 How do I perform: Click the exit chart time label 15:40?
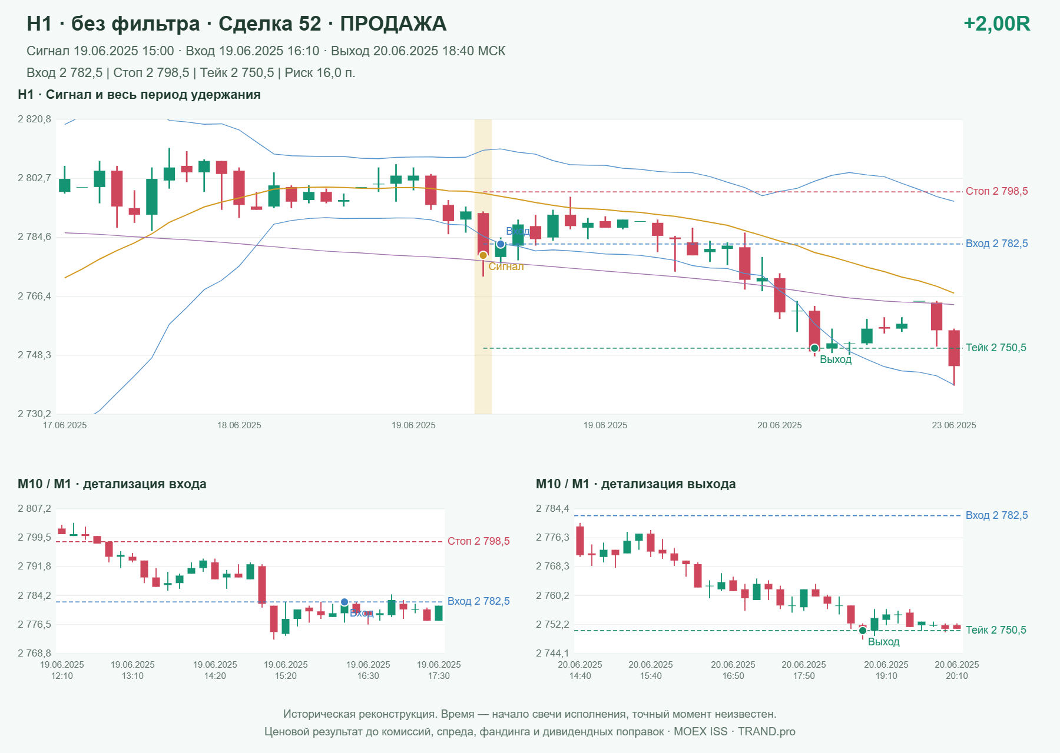tap(651, 676)
